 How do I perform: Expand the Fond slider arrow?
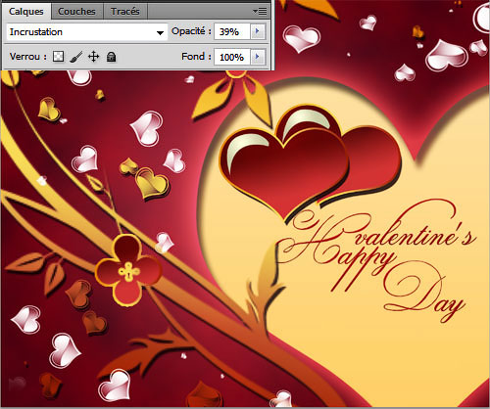coord(258,57)
